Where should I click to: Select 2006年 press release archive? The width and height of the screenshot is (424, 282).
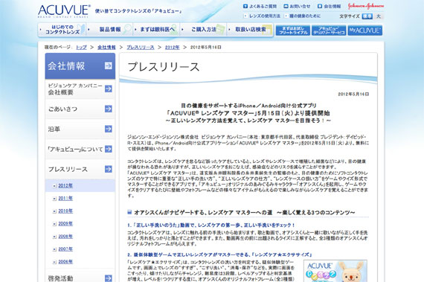click(65, 262)
